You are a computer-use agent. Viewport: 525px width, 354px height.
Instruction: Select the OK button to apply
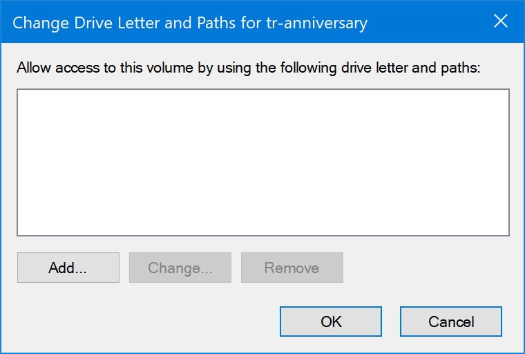pyautogui.click(x=331, y=322)
